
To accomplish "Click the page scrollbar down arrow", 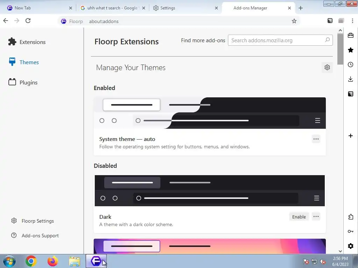I will (x=340, y=251).
